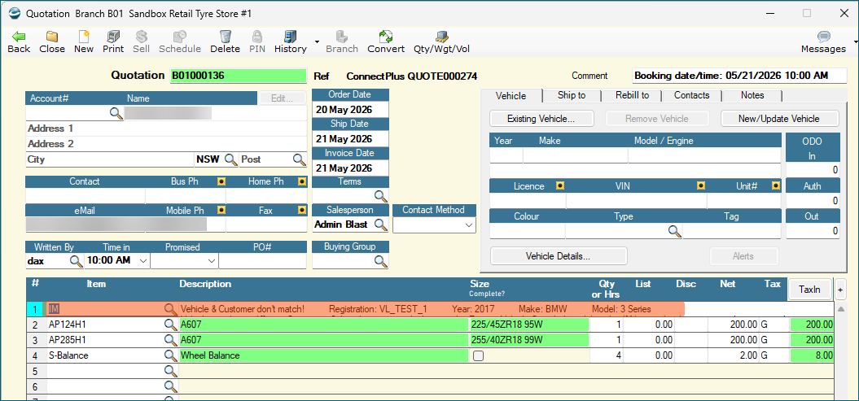This screenshot has height=401, width=859.
Task: Toggle the yellow Bus Ph indicator
Action: tap(221, 181)
